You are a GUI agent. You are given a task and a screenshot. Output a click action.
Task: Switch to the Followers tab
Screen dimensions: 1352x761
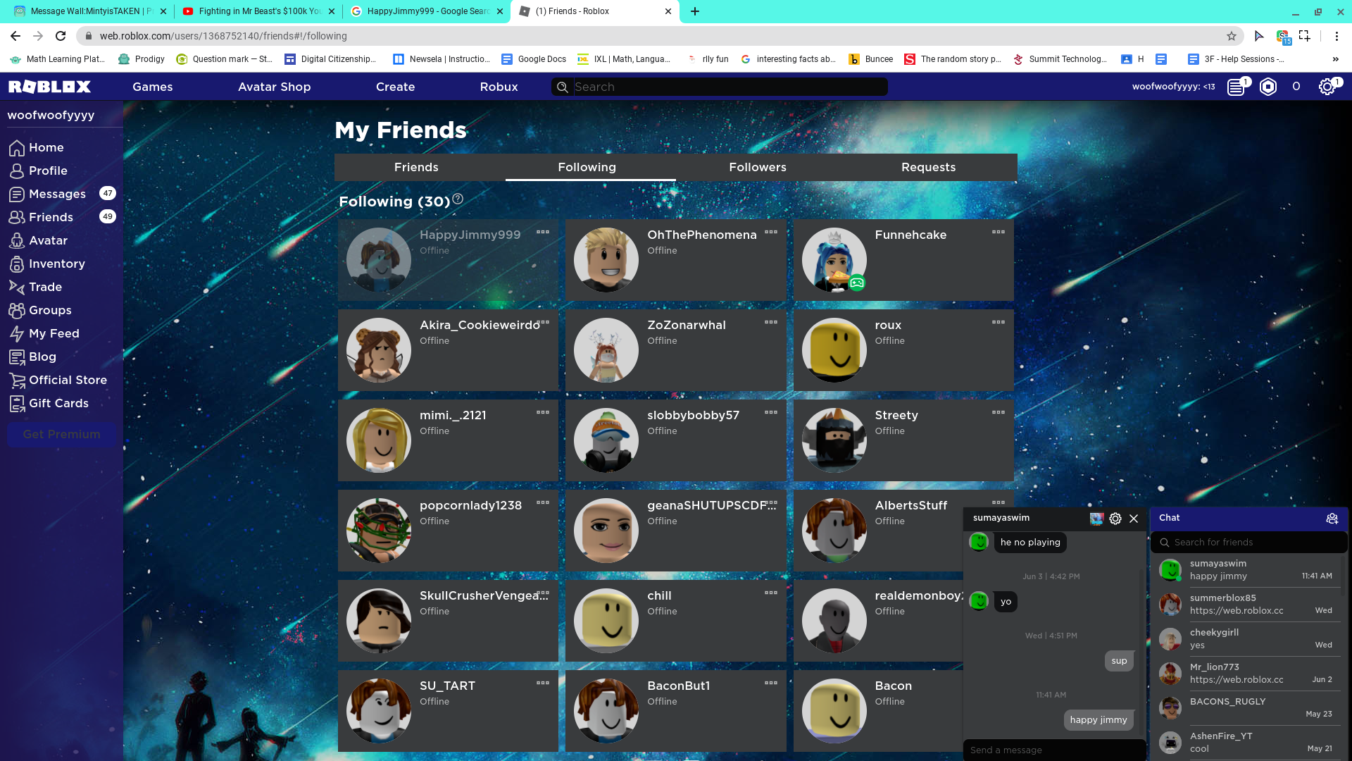click(758, 167)
